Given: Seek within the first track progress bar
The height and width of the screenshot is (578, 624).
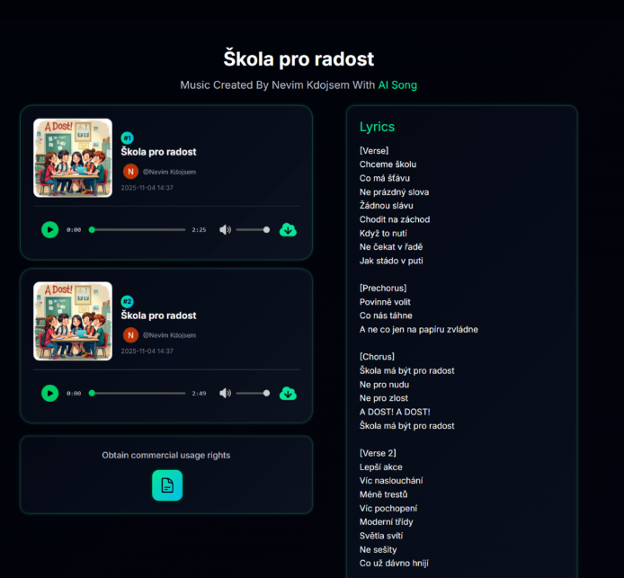Looking at the screenshot, I should 138,229.
